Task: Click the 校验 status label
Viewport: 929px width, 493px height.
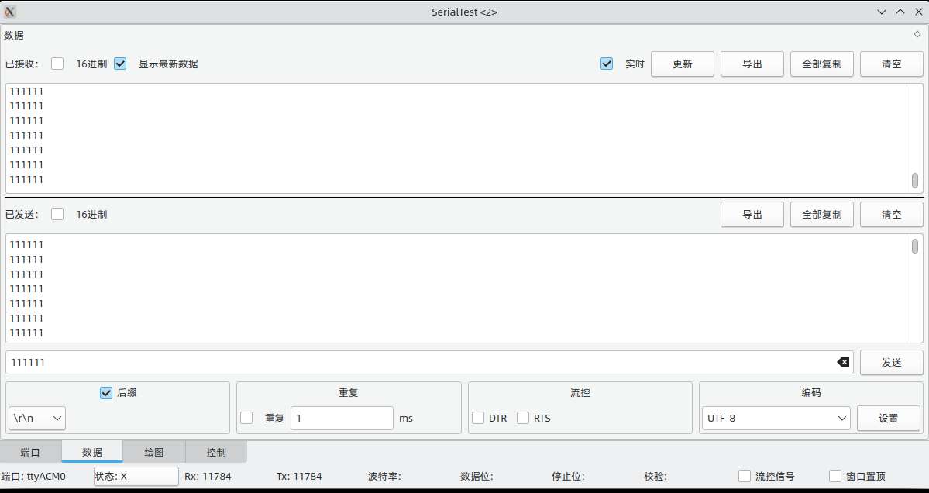Action: (x=655, y=476)
